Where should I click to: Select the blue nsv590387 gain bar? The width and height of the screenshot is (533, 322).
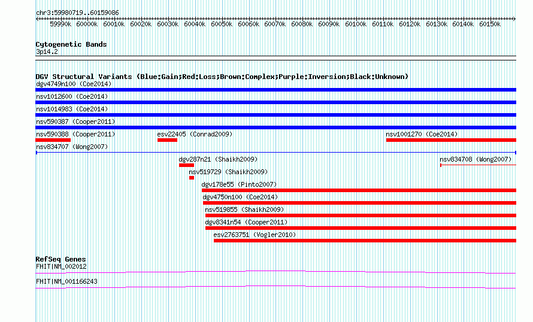[x=275, y=127]
